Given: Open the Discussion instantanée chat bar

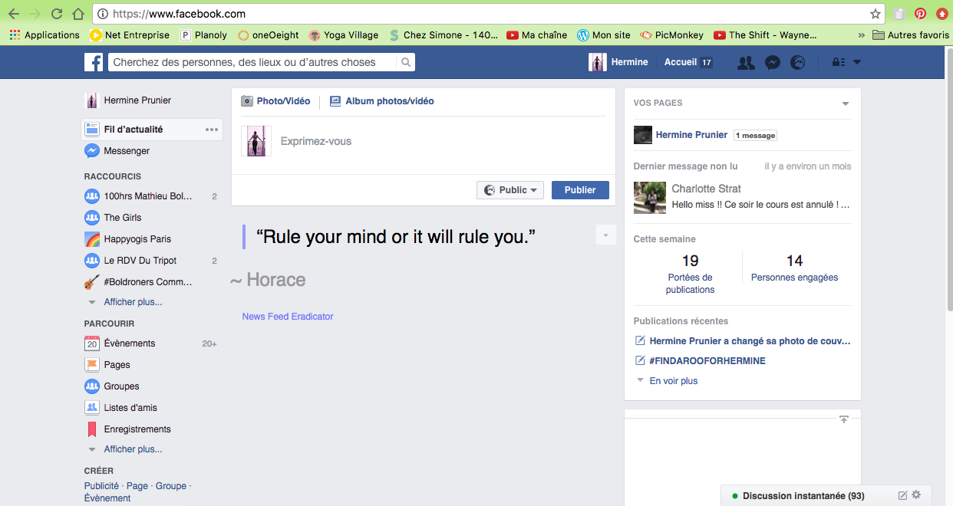Looking at the screenshot, I should coord(803,496).
